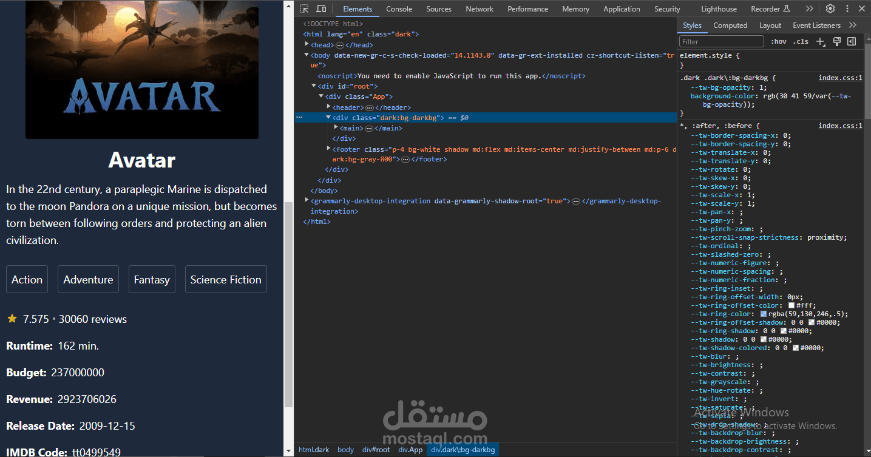Click the --tw-ring-color blue swatch

[764, 314]
